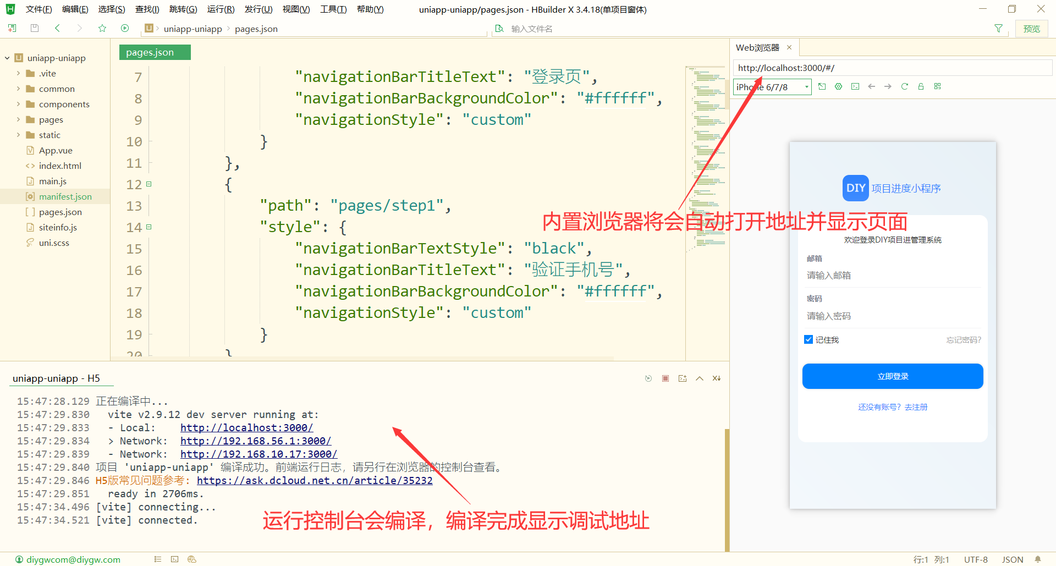Show the QR code icon in browser toolbar
The width and height of the screenshot is (1056, 566).
[x=938, y=86]
